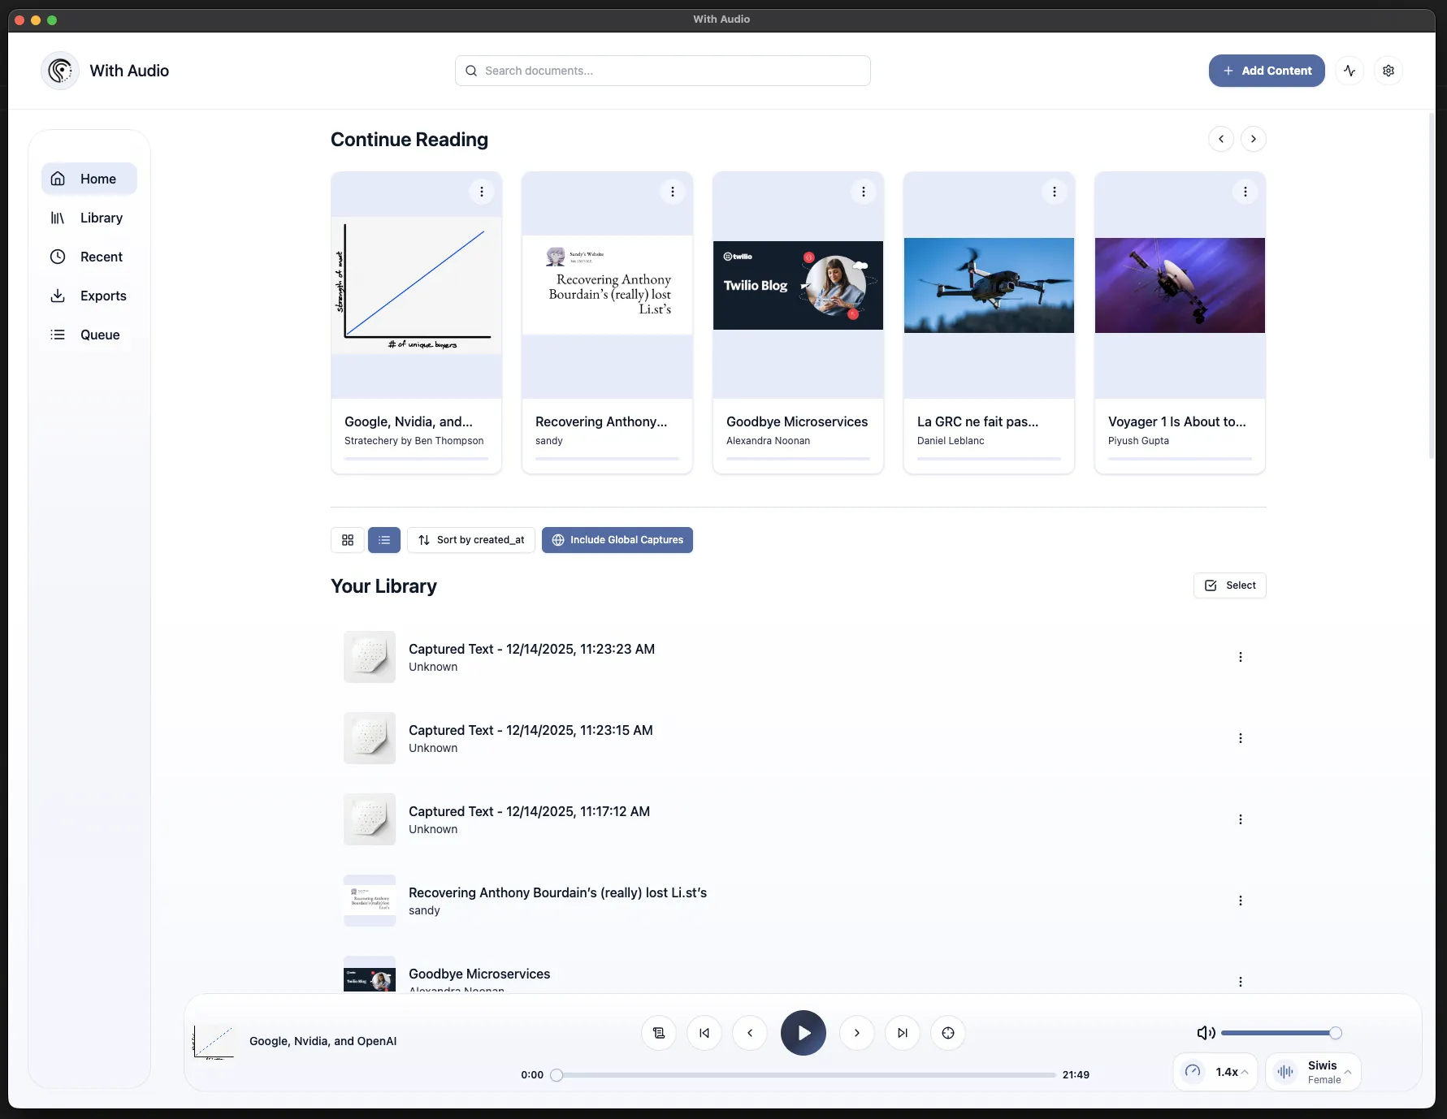Viewport: 1447px width, 1119px height.
Task: Expand the Siwis voice selector
Action: [x=1313, y=1072]
